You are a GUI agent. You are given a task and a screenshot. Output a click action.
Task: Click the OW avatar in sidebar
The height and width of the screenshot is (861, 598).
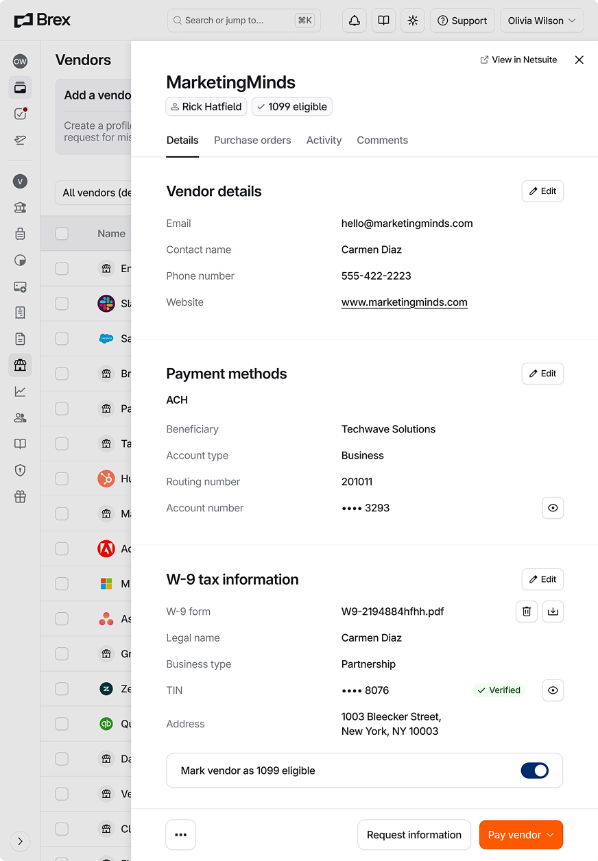click(x=20, y=61)
